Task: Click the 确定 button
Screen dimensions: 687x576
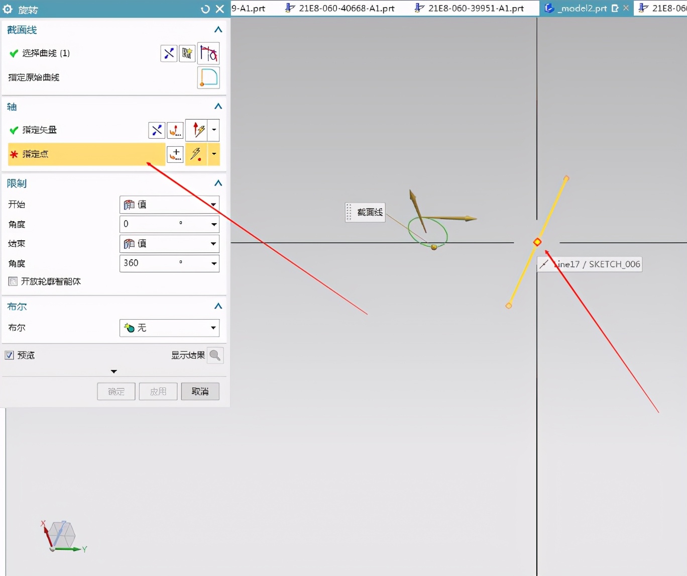Action: [116, 392]
